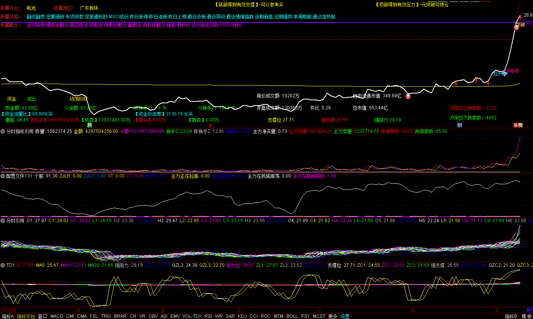Image resolution: width=533 pixels, height=319 pixels.
Task: Click the red ball near 自由流通市值
Action: [408, 96]
